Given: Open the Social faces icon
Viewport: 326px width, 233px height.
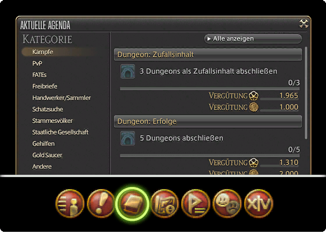Looking at the screenshot, I should coord(227,203).
